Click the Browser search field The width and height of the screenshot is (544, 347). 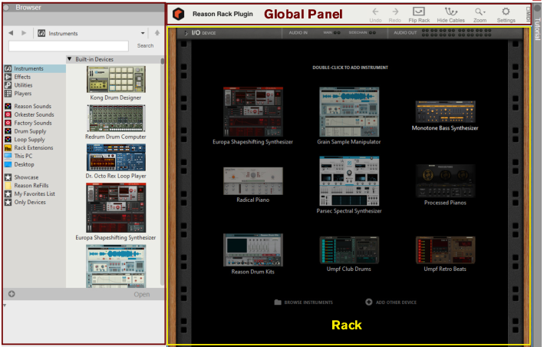[x=68, y=46]
